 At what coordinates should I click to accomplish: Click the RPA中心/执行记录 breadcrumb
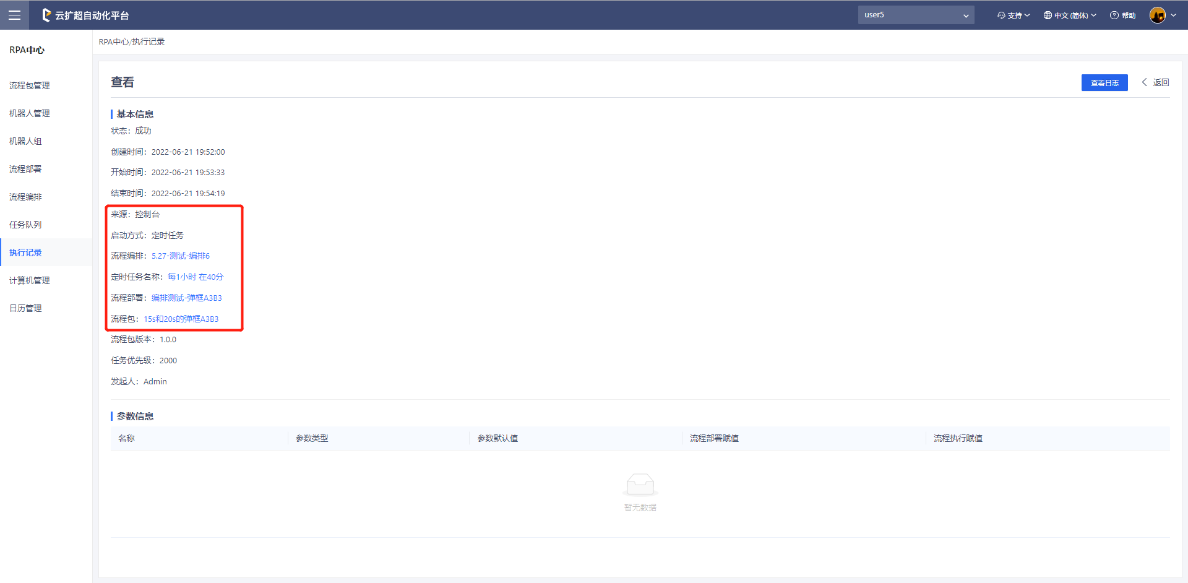132,41
